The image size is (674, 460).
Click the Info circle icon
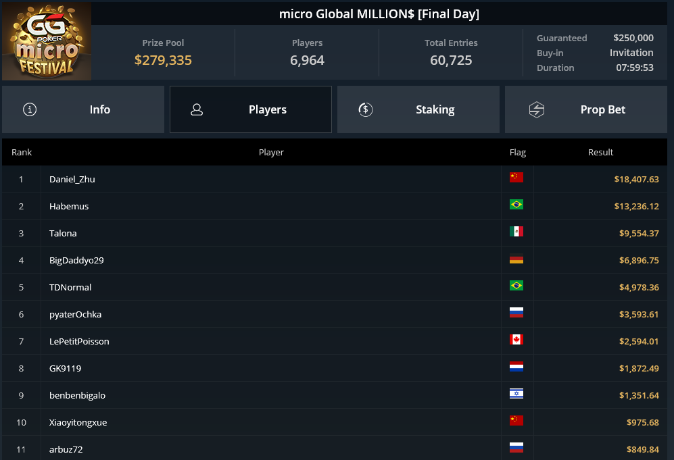pyautogui.click(x=30, y=109)
